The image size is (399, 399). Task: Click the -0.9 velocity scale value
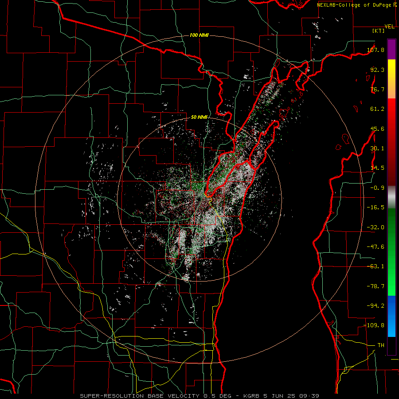[377, 188]
